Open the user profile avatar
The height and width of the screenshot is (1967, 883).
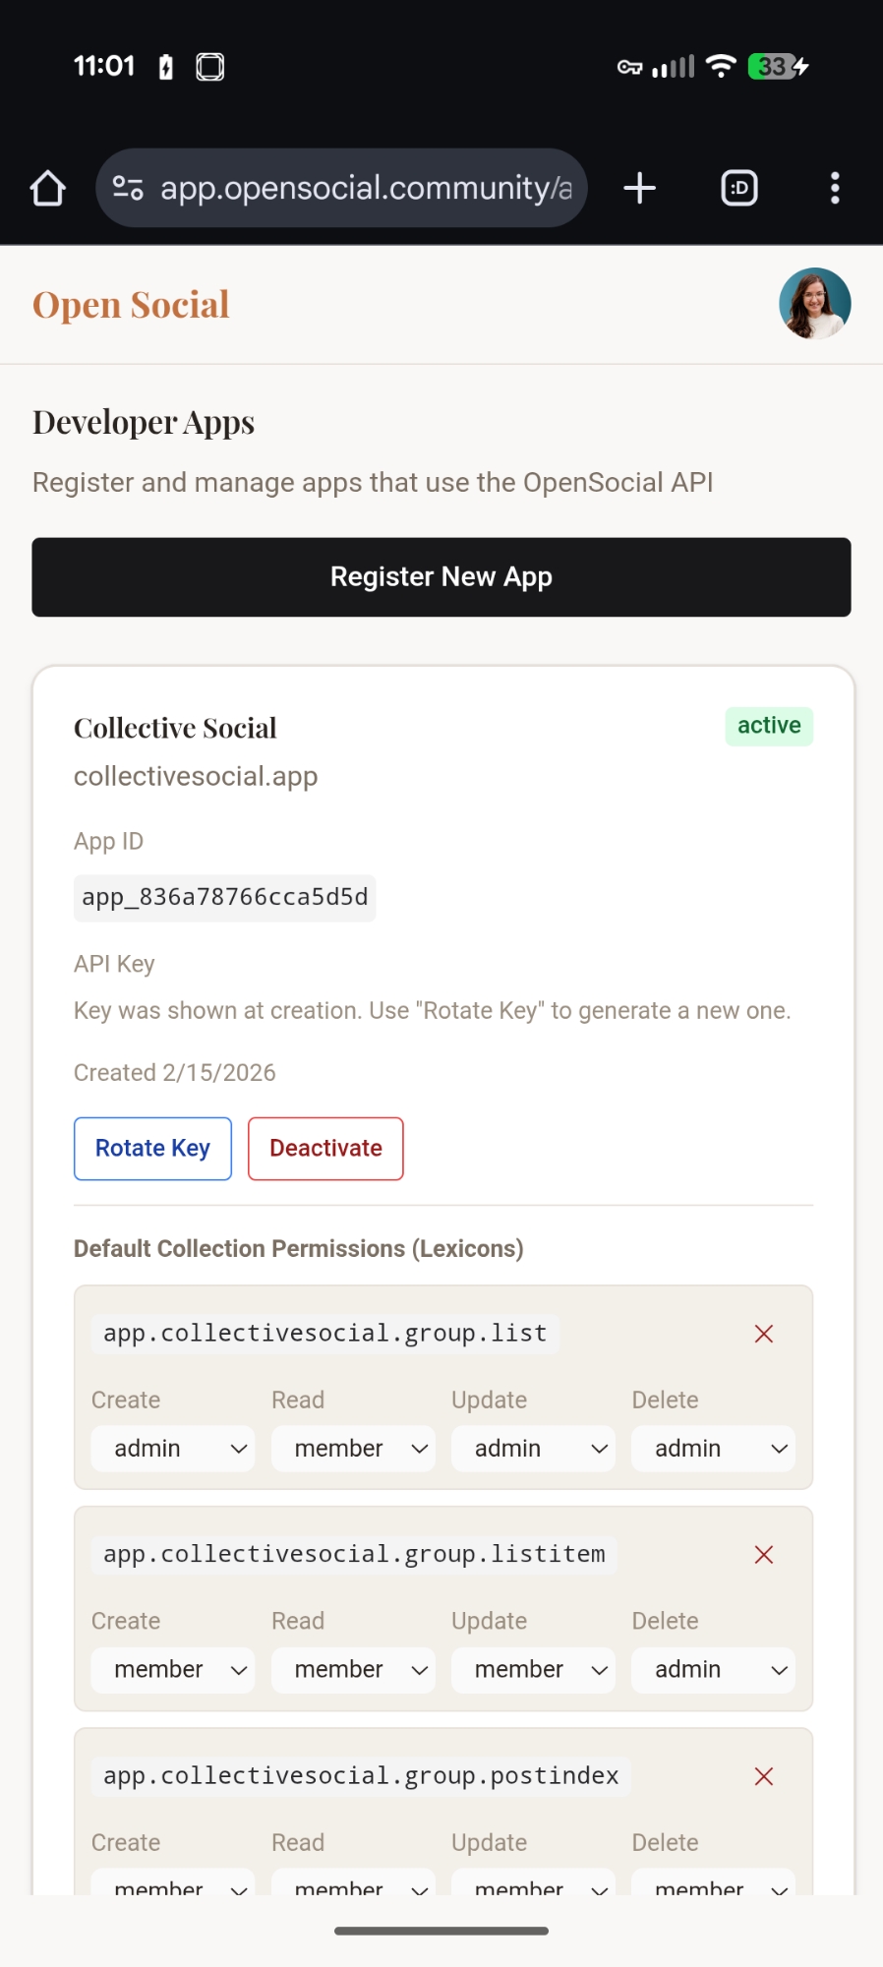click(814, 304)
